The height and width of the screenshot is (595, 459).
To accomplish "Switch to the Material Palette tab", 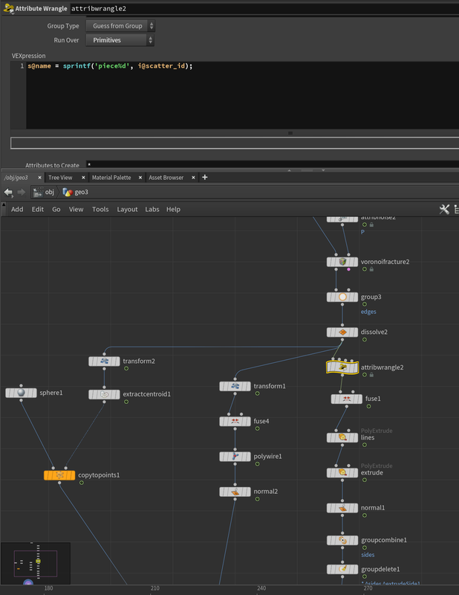I will [x=111, y=178].
